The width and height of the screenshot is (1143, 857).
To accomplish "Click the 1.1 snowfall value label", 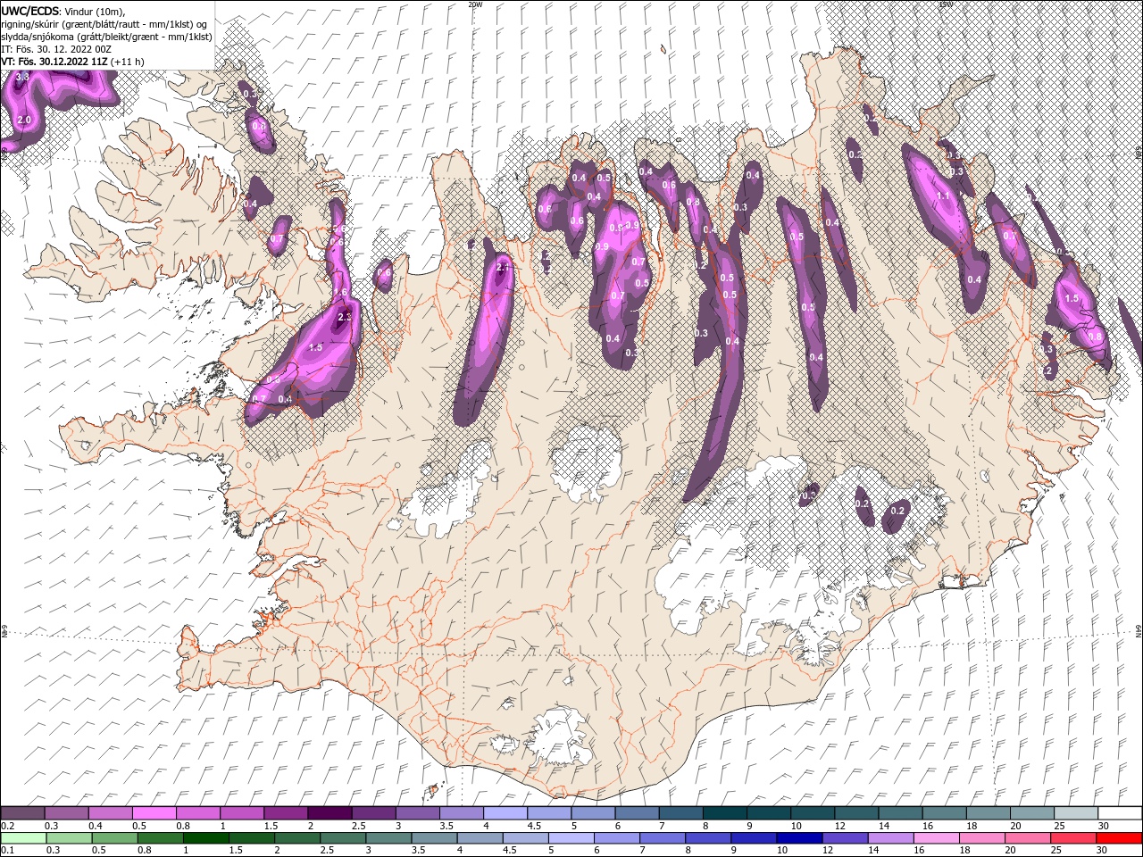I will [x=943, y=196].
